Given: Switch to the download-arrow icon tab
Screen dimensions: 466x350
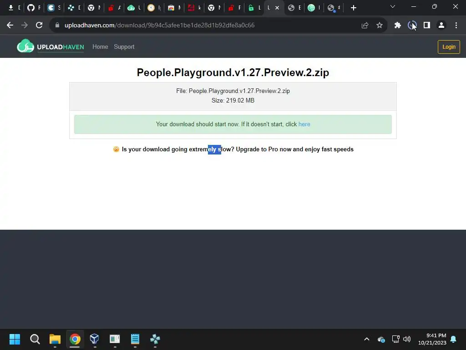Looking at the screenshot, I should pos(11,8).
